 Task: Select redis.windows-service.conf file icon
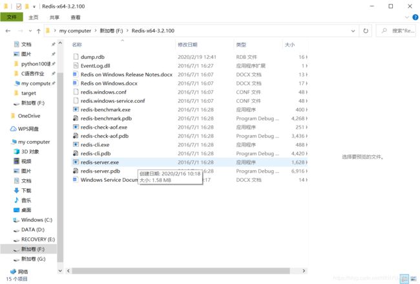(76, 101)
